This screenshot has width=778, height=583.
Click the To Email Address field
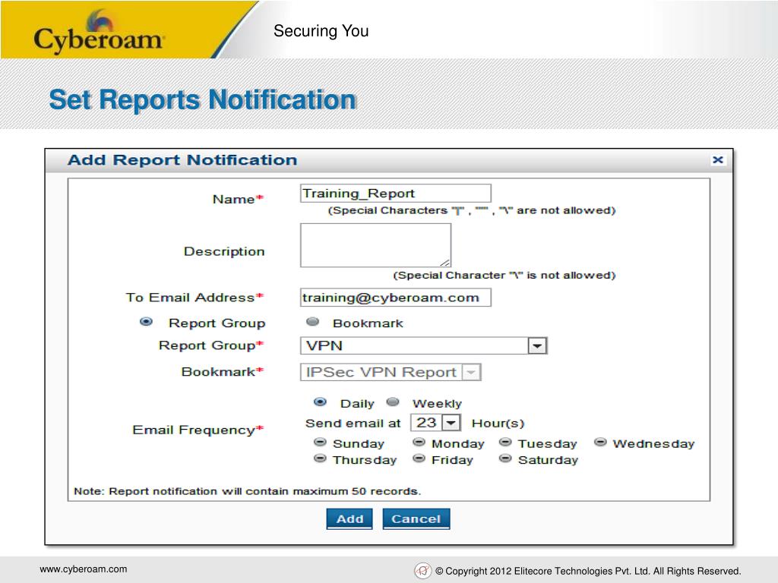(395, 298)
